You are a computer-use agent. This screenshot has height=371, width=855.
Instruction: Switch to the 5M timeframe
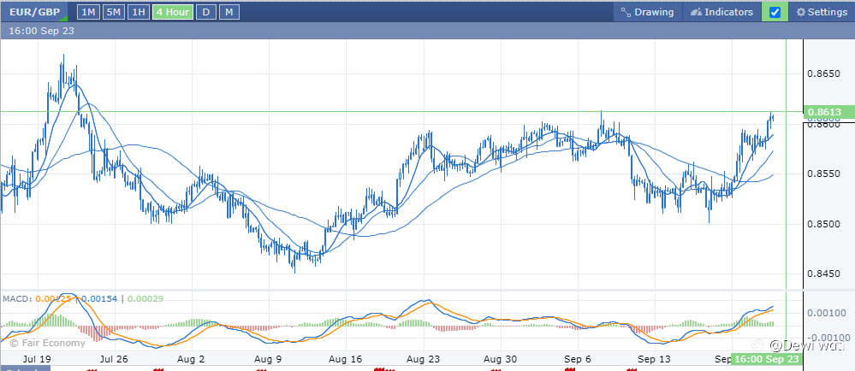point(113,12)
